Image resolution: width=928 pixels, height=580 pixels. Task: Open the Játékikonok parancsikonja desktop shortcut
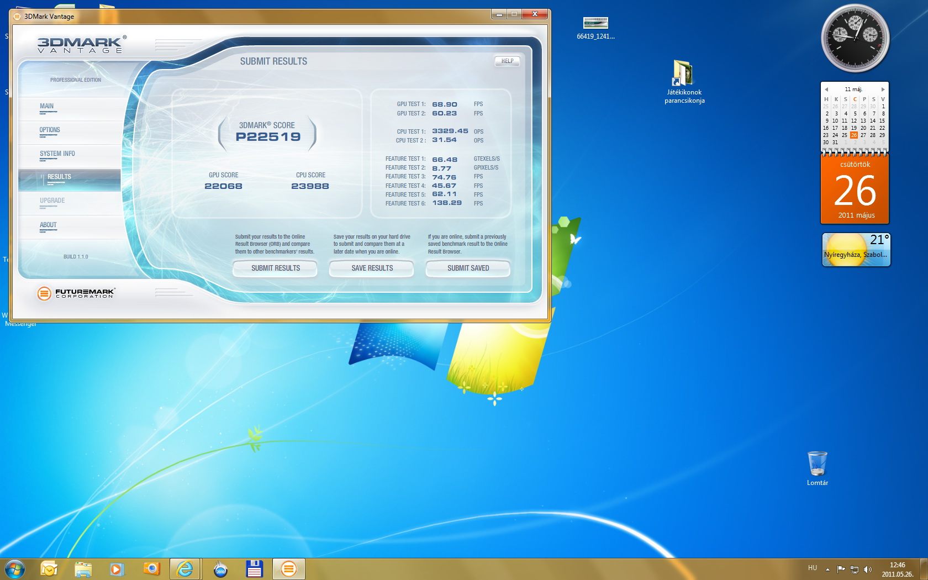[684, 82]
